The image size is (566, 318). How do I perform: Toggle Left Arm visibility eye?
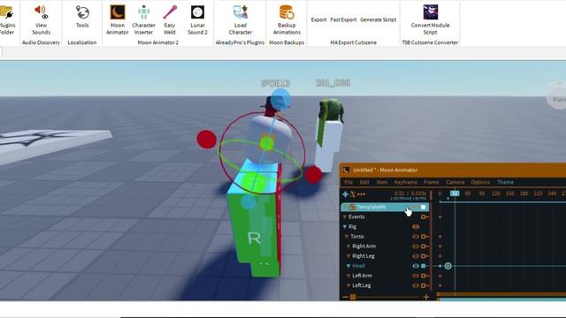416,276
